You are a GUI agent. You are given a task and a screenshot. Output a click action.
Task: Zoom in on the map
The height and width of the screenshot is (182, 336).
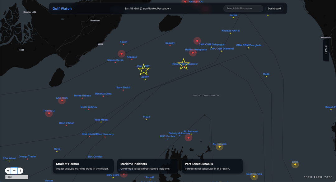tap(8, 171)
